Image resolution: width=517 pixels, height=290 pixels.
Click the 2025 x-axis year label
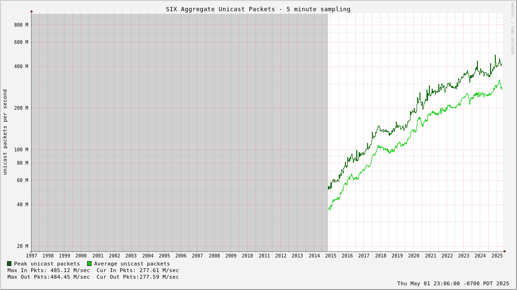[497, 256]
